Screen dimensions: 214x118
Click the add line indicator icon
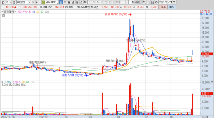click(x=148, y=2)
